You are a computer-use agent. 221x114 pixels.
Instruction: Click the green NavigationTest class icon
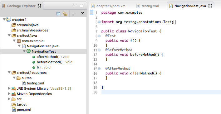[28, 51]
